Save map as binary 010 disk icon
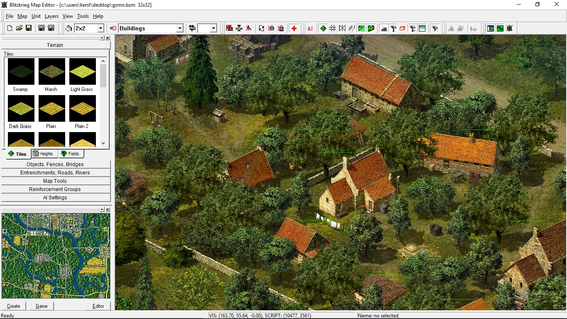567x319 pixels. click(x=51, y=28)
